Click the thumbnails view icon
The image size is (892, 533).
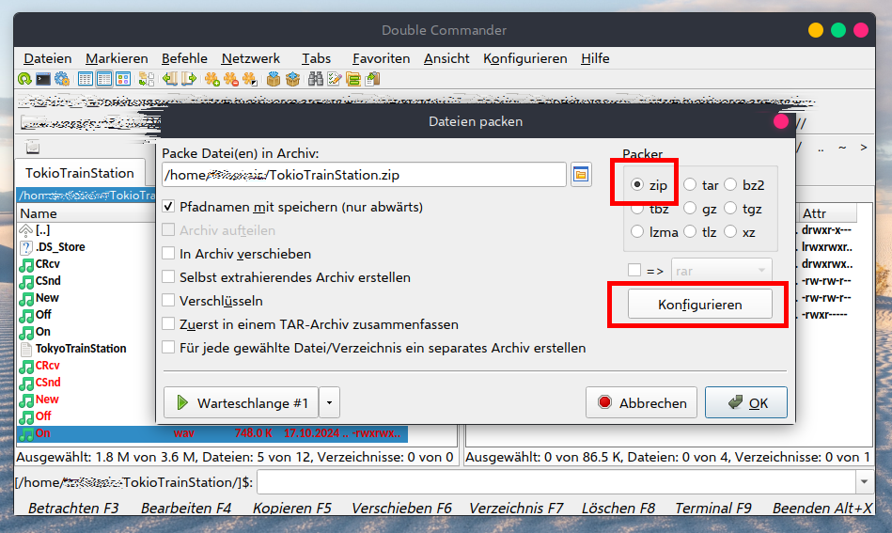[x=123, y=79]
